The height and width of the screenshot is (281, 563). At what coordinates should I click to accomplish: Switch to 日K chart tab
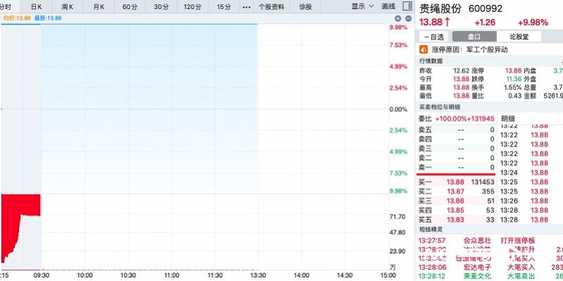37,7
